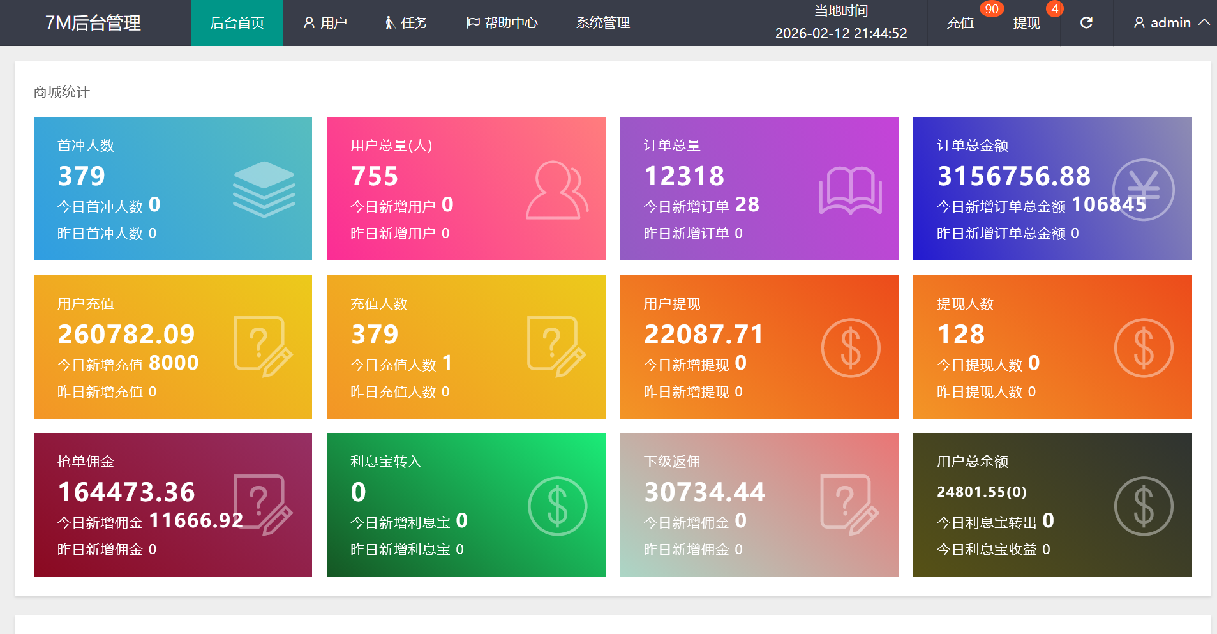
Task: Open the 系统管理 menu
Action: click(x=602, y=23)
